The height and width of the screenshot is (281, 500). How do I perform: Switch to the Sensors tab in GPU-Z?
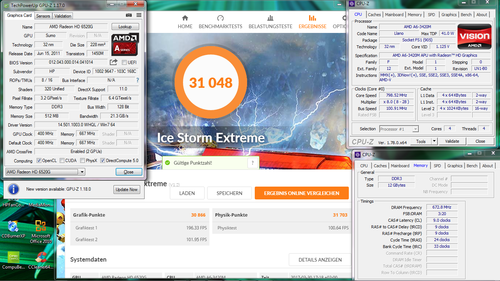(43, 16)
